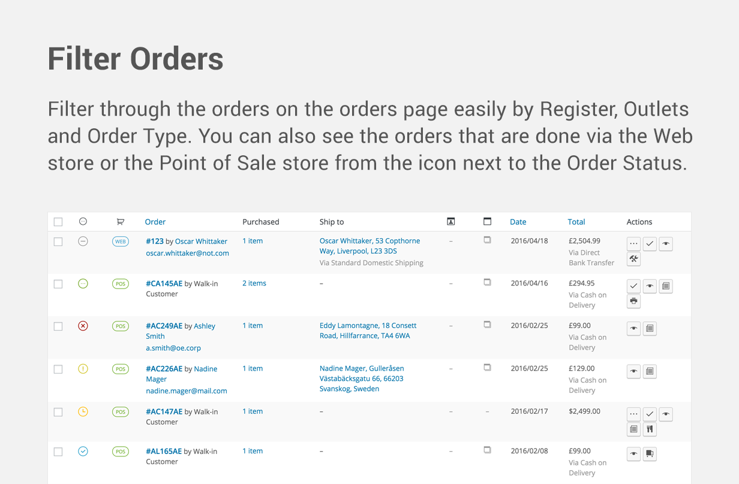Click the truck icon for order #AL165AE
Image resolution: width=739 pixels, height=484 pixels.
click(650, 454)
